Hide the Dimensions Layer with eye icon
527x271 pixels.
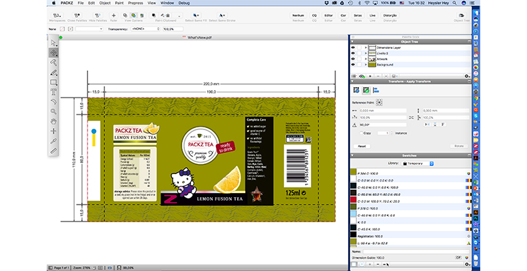coord(353,47)
